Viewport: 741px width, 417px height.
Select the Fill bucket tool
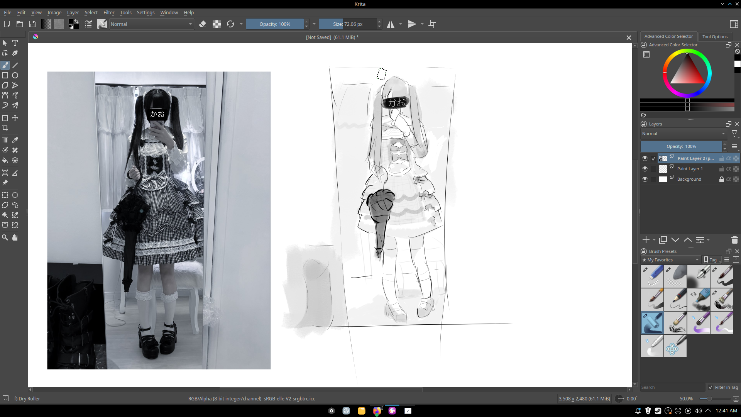[x=5, y=160]
